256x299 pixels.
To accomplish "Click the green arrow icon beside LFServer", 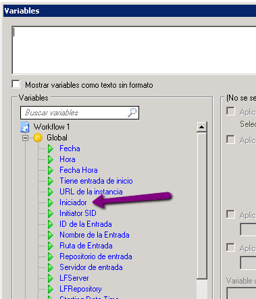I will [x=51, y=278].
